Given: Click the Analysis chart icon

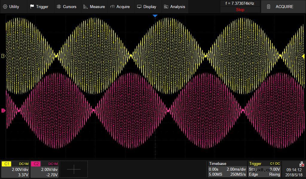Looking at the screenshot, I should click(x=166, y=7).
